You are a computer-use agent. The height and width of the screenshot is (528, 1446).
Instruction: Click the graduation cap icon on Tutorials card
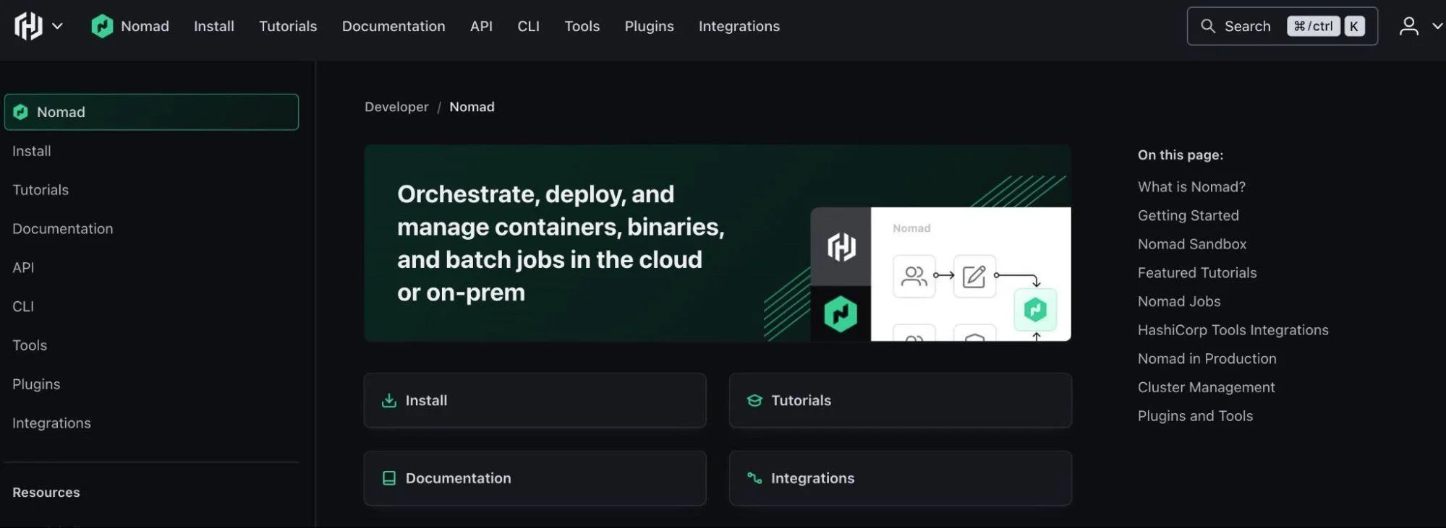coord(754,400)
